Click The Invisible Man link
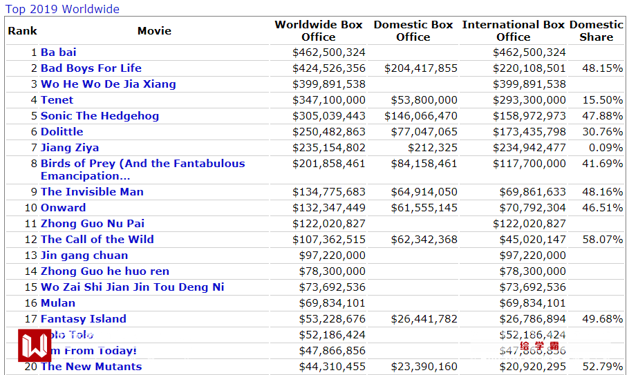This screenshot has height=375, width=629. point(92,192)
